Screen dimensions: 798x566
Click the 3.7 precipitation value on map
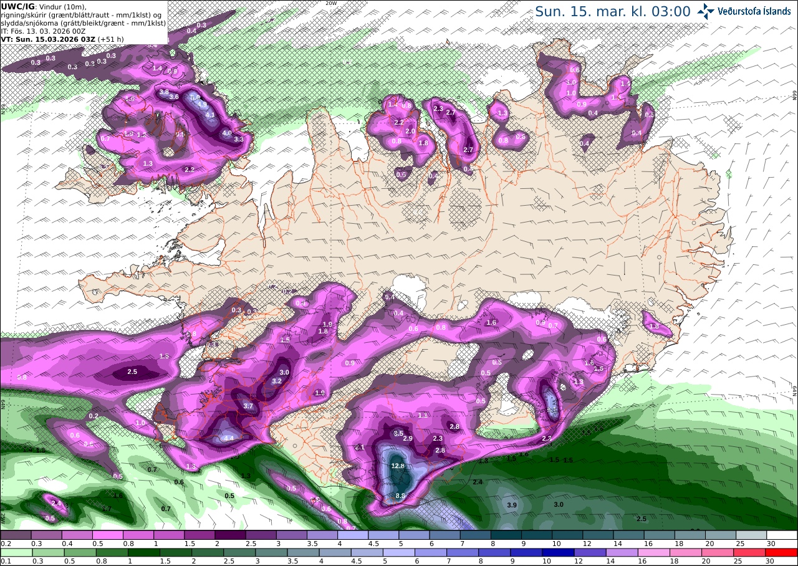click(x=248, y=406)
